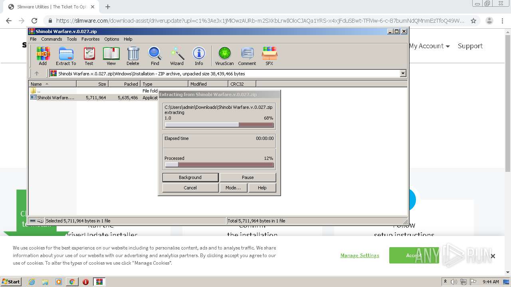Click the SFX toolbar icon
Screen dimensions: 511x287
pos(269,56)
